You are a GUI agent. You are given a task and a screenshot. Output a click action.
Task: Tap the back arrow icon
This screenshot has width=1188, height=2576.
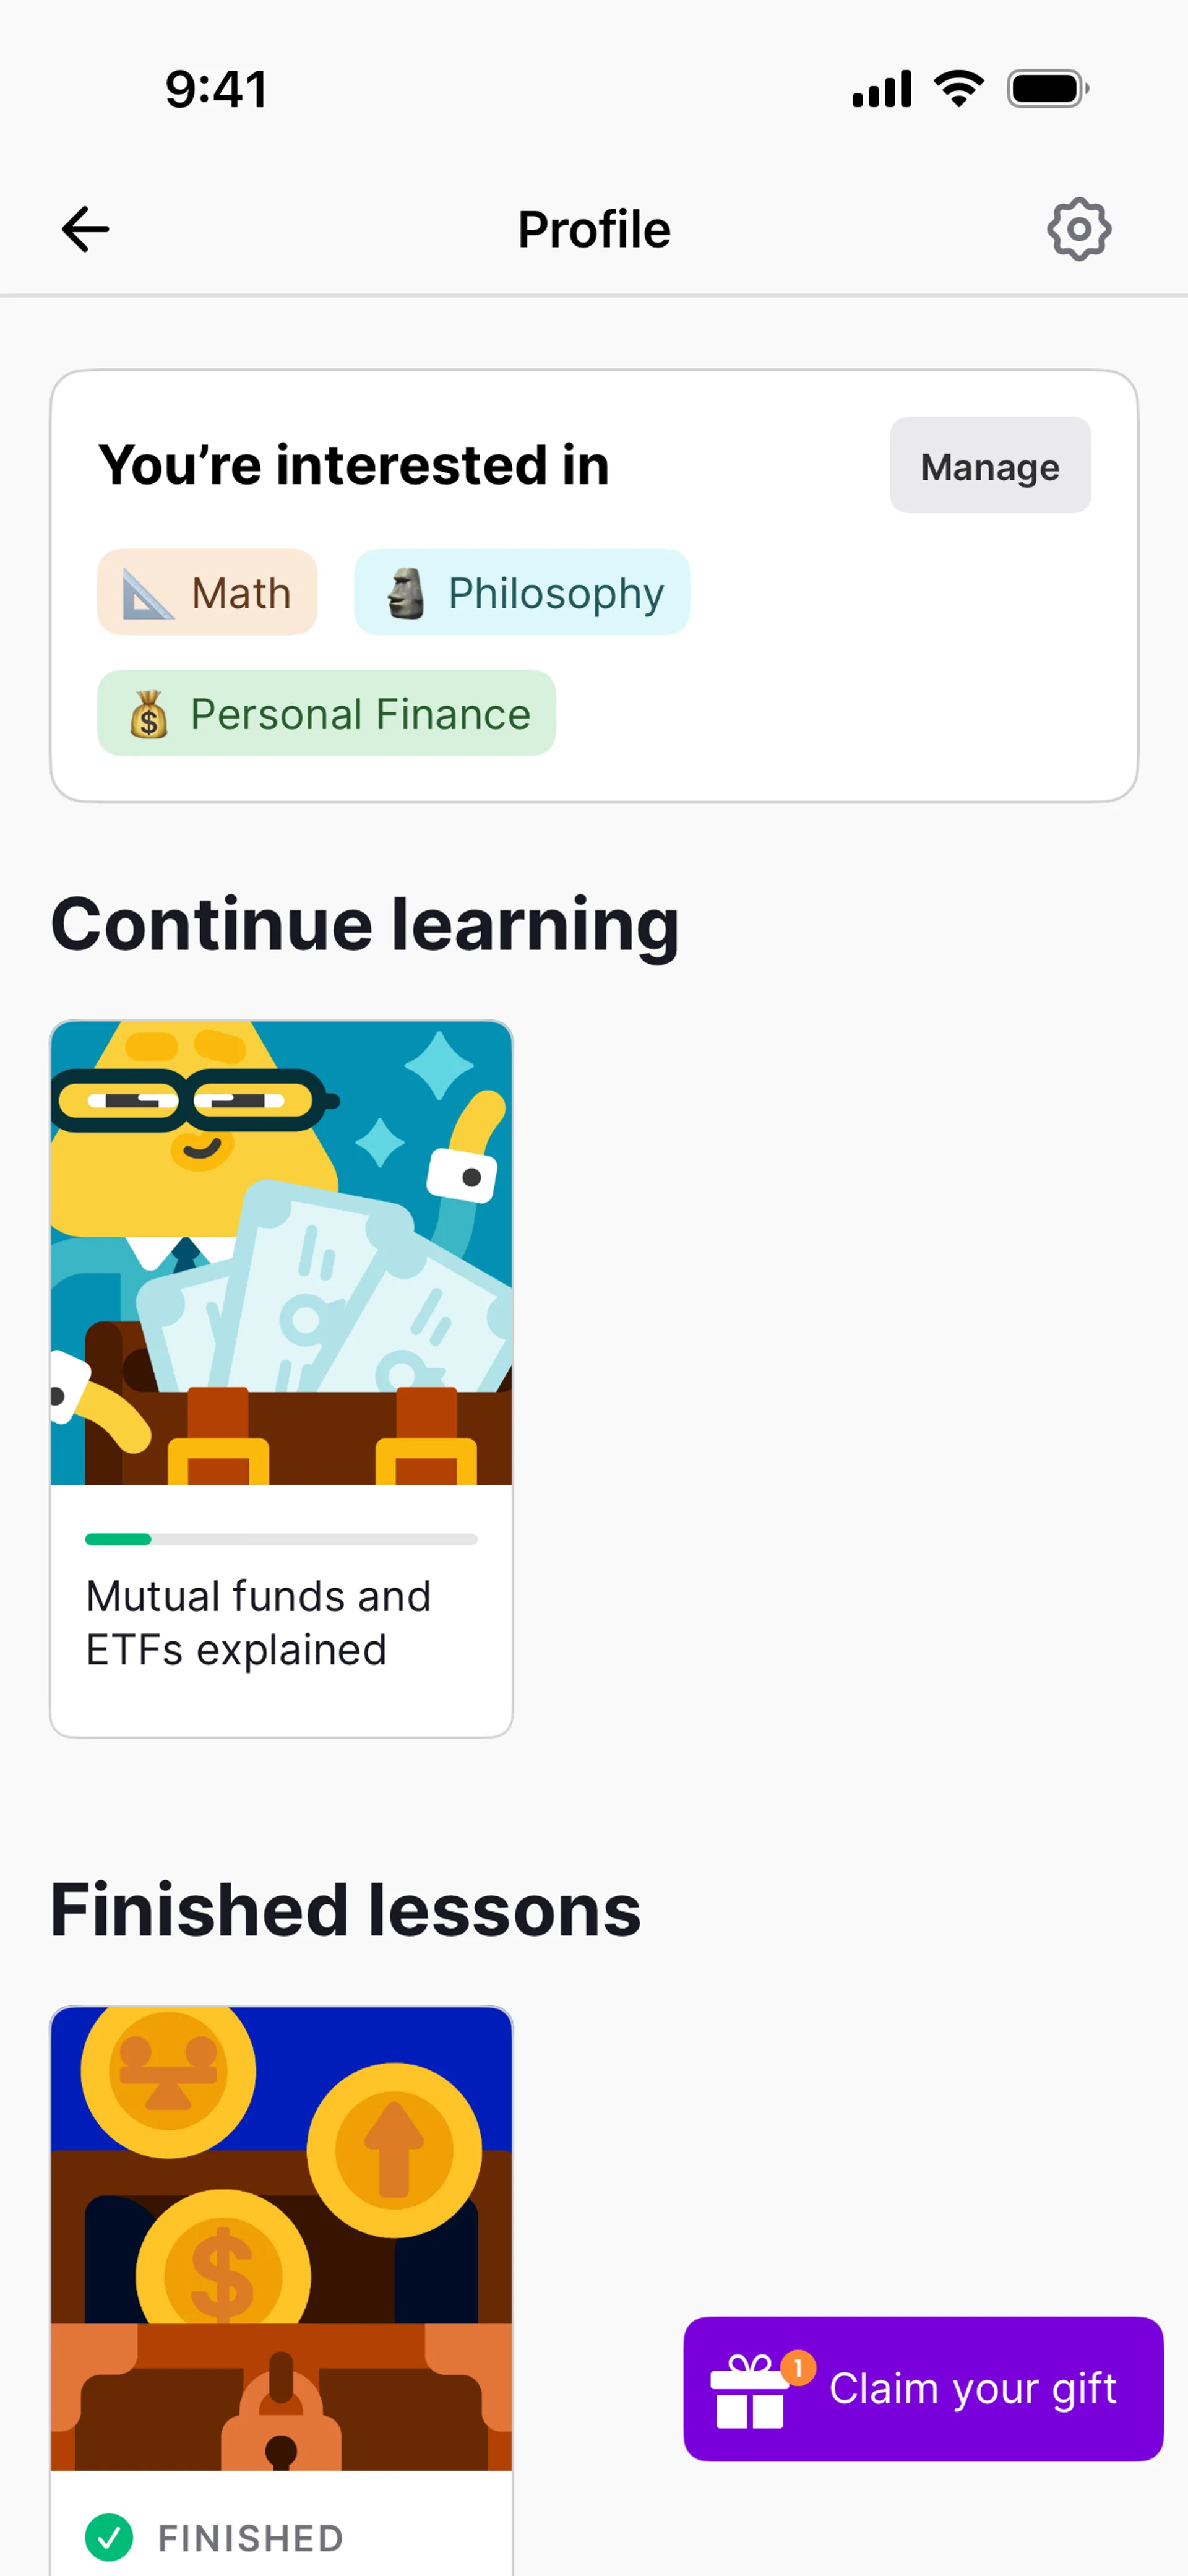pyautogui.click(x=85, y=229)
